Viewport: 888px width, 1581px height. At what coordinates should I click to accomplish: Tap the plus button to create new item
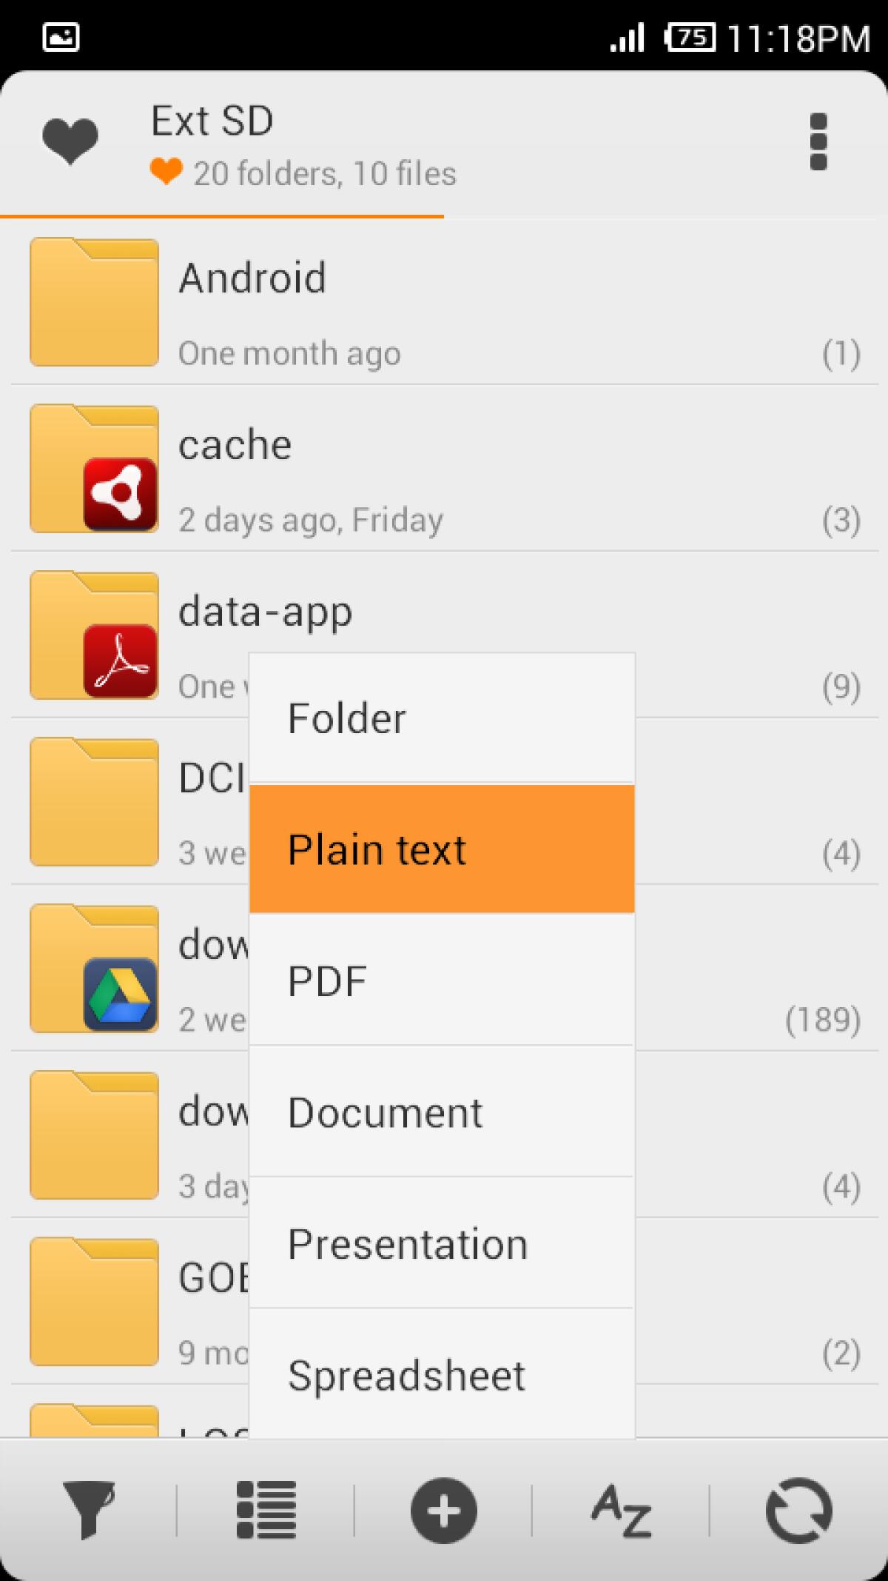pyautogui.click(x=443, y=1509)
